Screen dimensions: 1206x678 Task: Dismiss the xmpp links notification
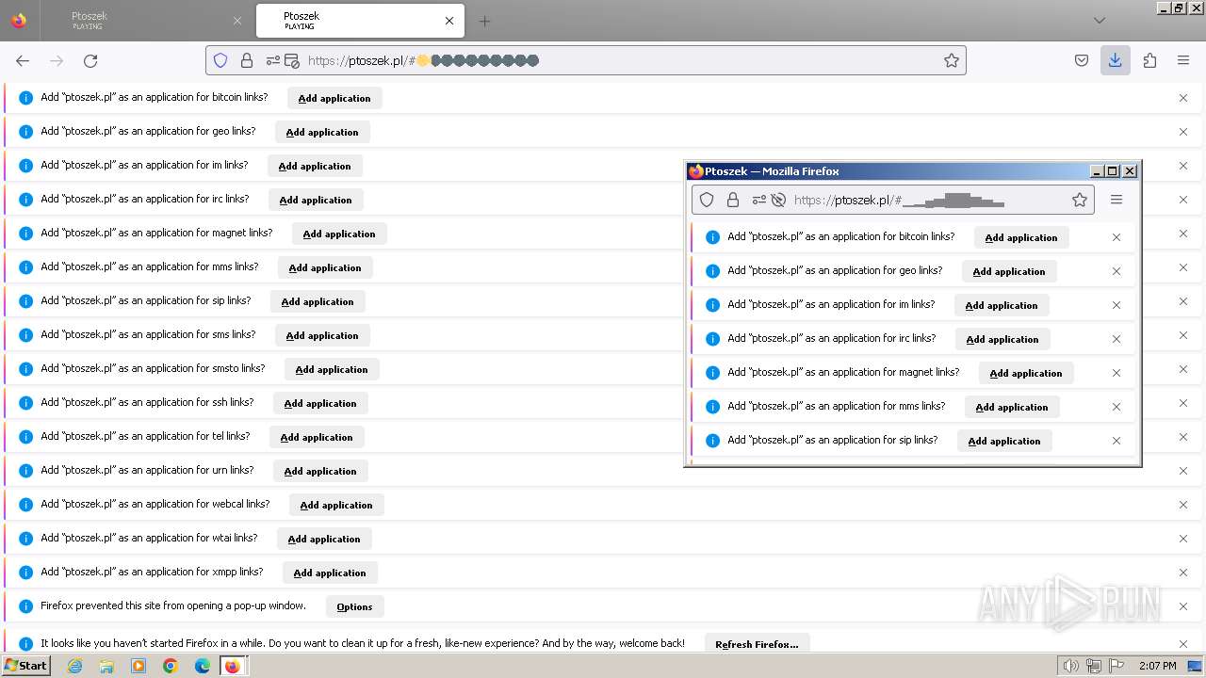pos(1183,573)
